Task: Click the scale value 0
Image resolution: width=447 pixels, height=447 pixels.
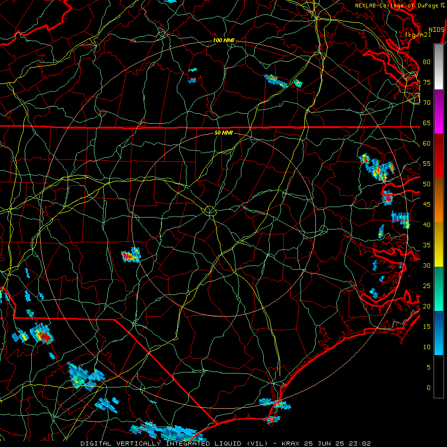Action: tap(429, 388)
